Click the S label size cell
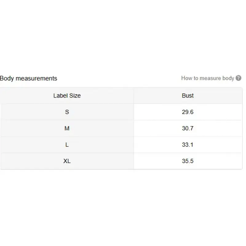 point(67,112)
